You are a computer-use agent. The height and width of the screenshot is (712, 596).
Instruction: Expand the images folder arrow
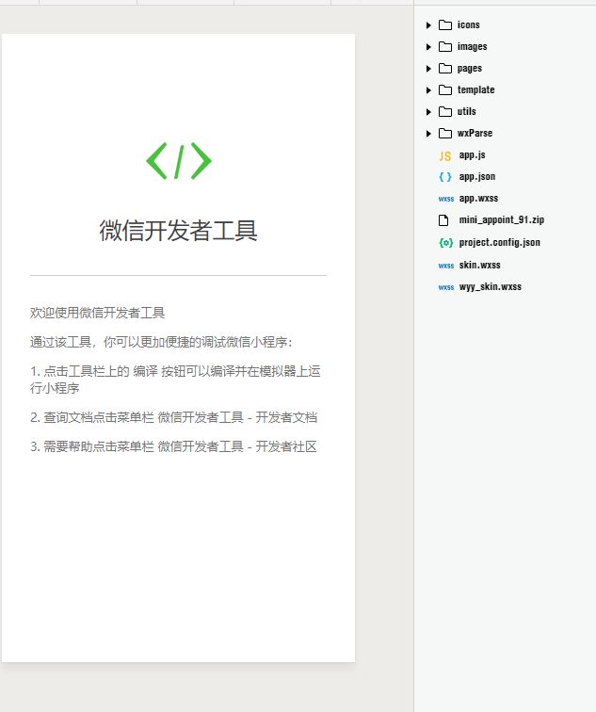[x=428, y=47]
